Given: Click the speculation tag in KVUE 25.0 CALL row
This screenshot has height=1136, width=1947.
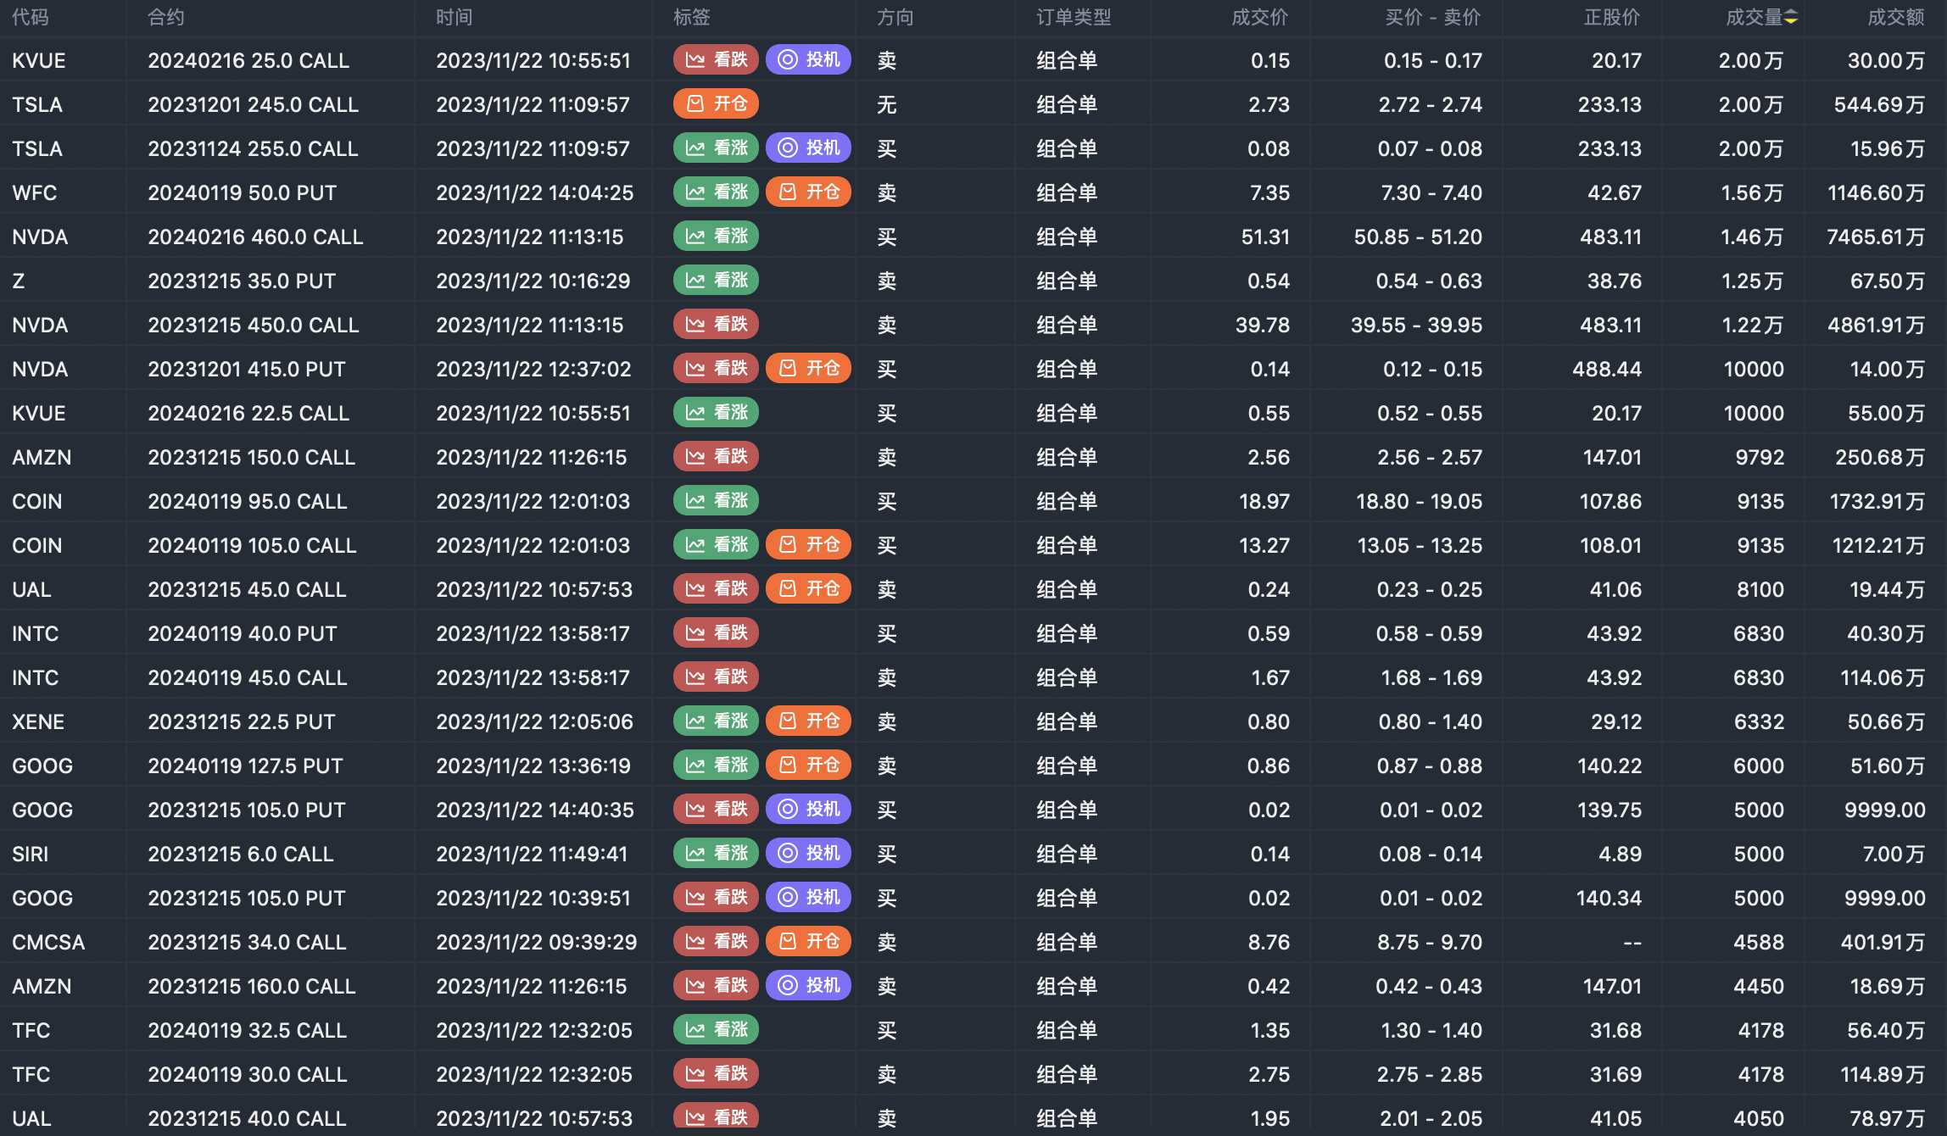Looking at the screenshot, I should click(x=808, y=59).
